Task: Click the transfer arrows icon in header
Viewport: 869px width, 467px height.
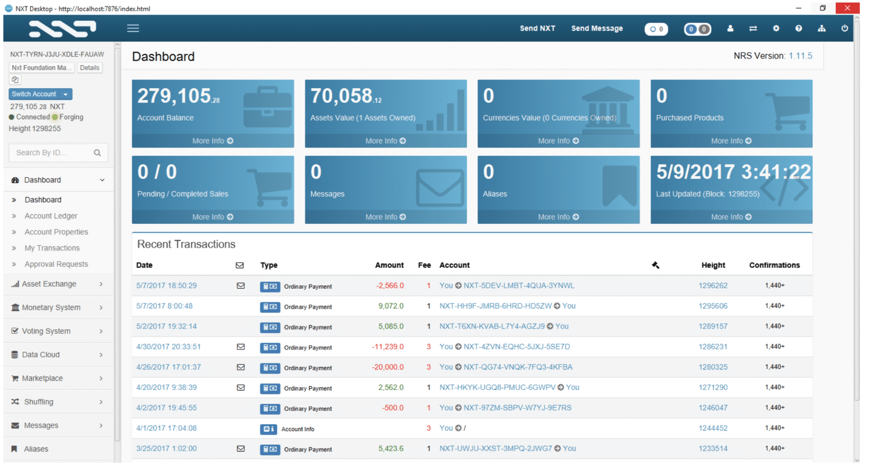Action: 753,28
